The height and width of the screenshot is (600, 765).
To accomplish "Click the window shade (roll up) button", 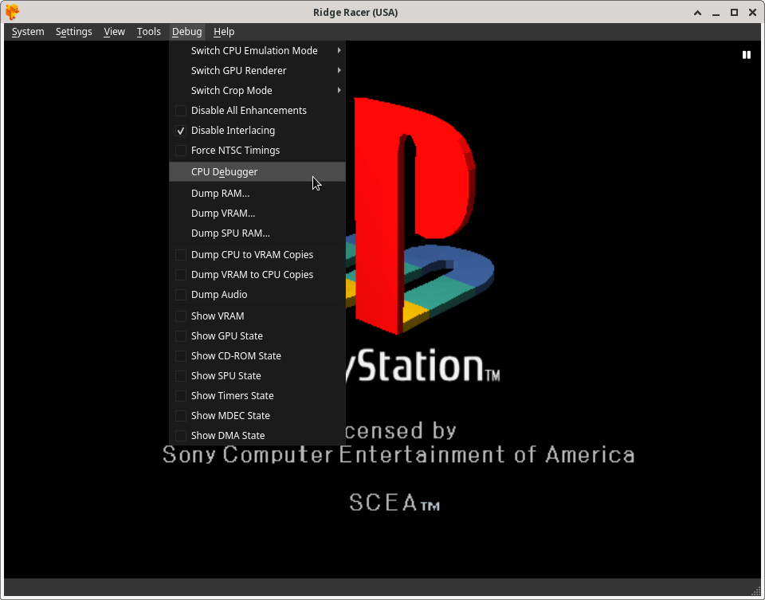I will click(698, 13).
